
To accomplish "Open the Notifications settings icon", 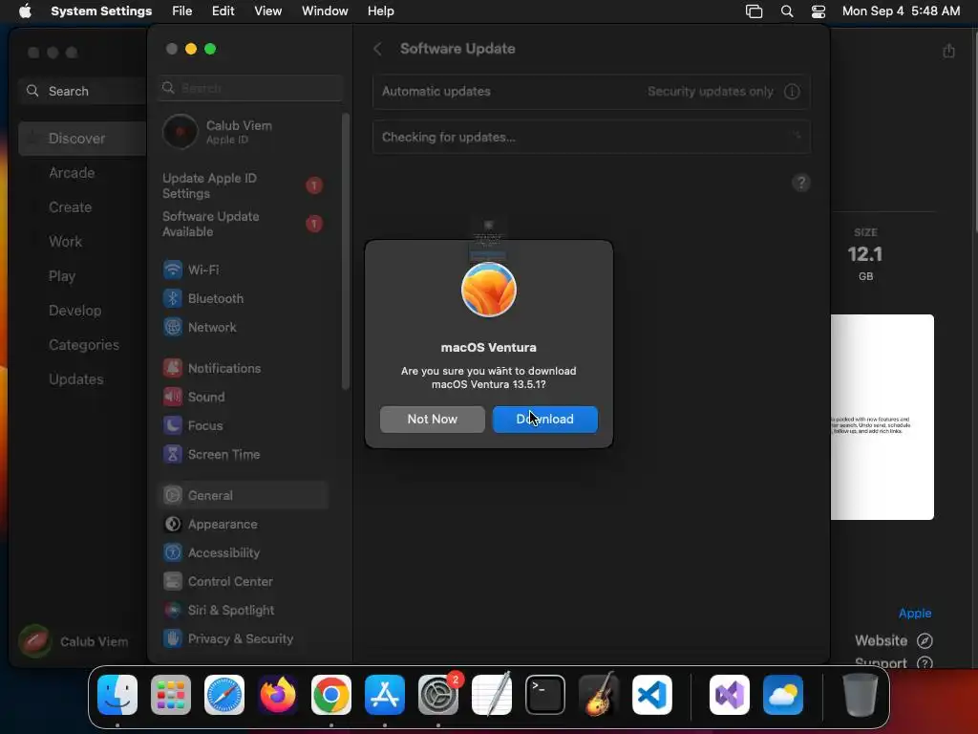I will [x=173, y=368].
